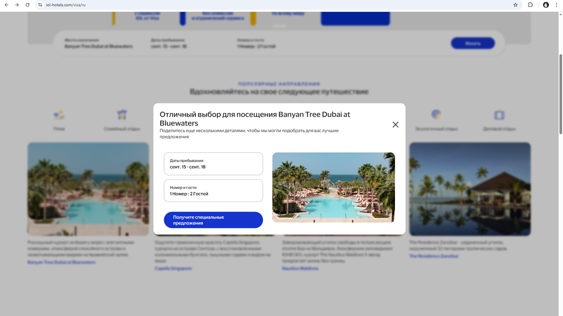Open the browser profile avatar

pos(546,5)
